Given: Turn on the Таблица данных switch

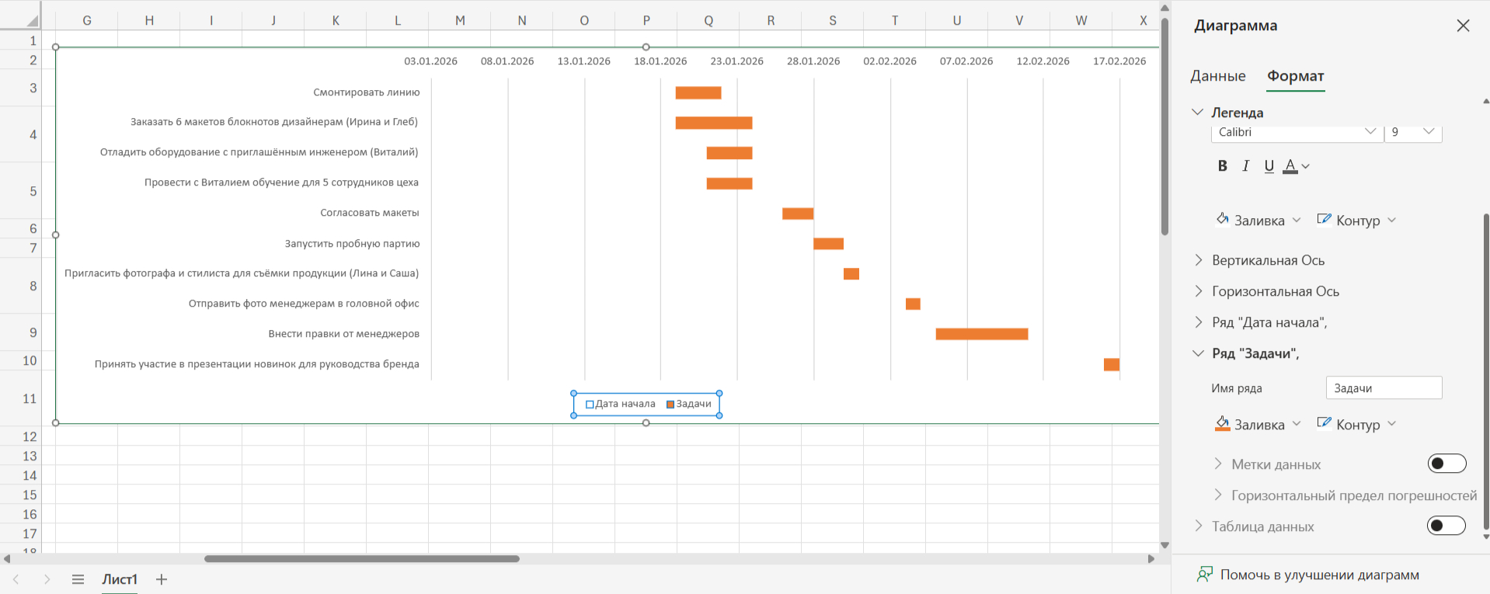Looking at the screenshot, I should tap(1446, 526).
